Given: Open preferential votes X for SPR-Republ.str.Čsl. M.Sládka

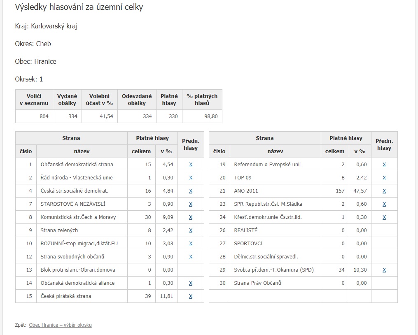Looking at the screenshot, I should (384, 204).
